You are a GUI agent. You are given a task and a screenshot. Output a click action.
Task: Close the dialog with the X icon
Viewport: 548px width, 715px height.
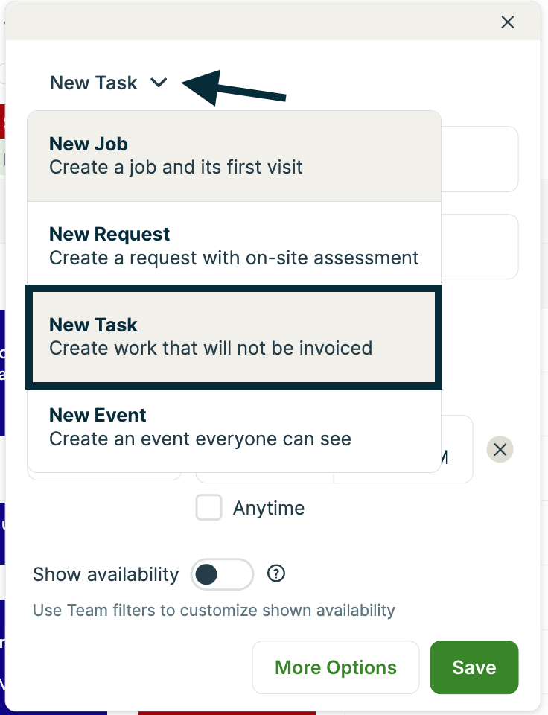508,22
